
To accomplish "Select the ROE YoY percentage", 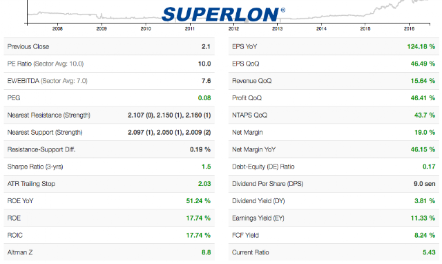I will (198, 201).
